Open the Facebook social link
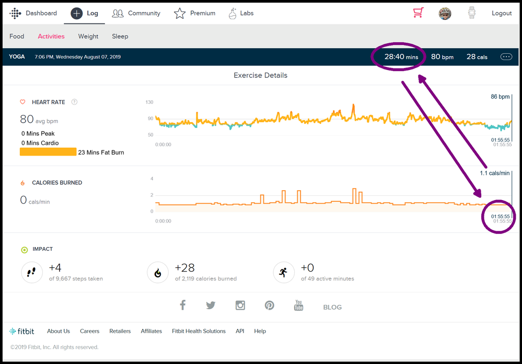This screenshot has height=364, width=522. tap(183, 305)
